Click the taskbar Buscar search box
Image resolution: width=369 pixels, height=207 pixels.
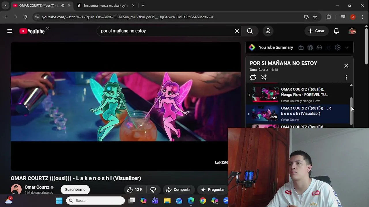click(95, 200)
